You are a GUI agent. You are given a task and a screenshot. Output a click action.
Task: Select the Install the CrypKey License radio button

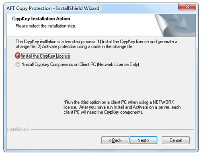(18, 56)
